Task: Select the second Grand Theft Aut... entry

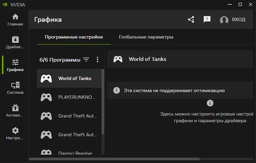Action: (69, 135)
